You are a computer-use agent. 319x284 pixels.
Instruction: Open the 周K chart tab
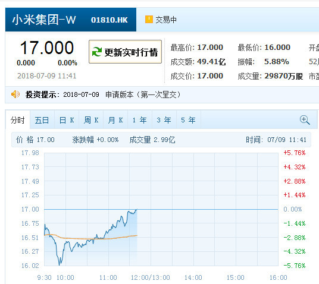(91, 120)
